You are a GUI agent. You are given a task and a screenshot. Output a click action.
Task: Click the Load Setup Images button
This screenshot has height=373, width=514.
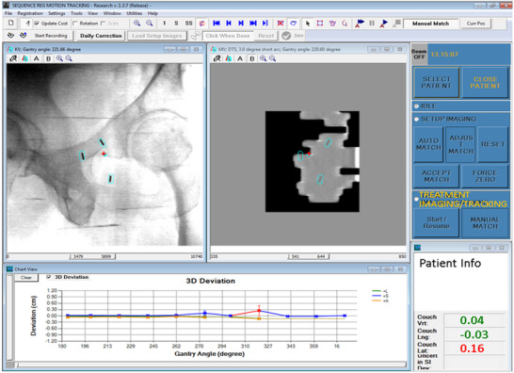(x=156, y=36)
